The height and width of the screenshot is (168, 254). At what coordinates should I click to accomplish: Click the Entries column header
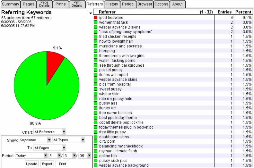(x=224, y=12)
